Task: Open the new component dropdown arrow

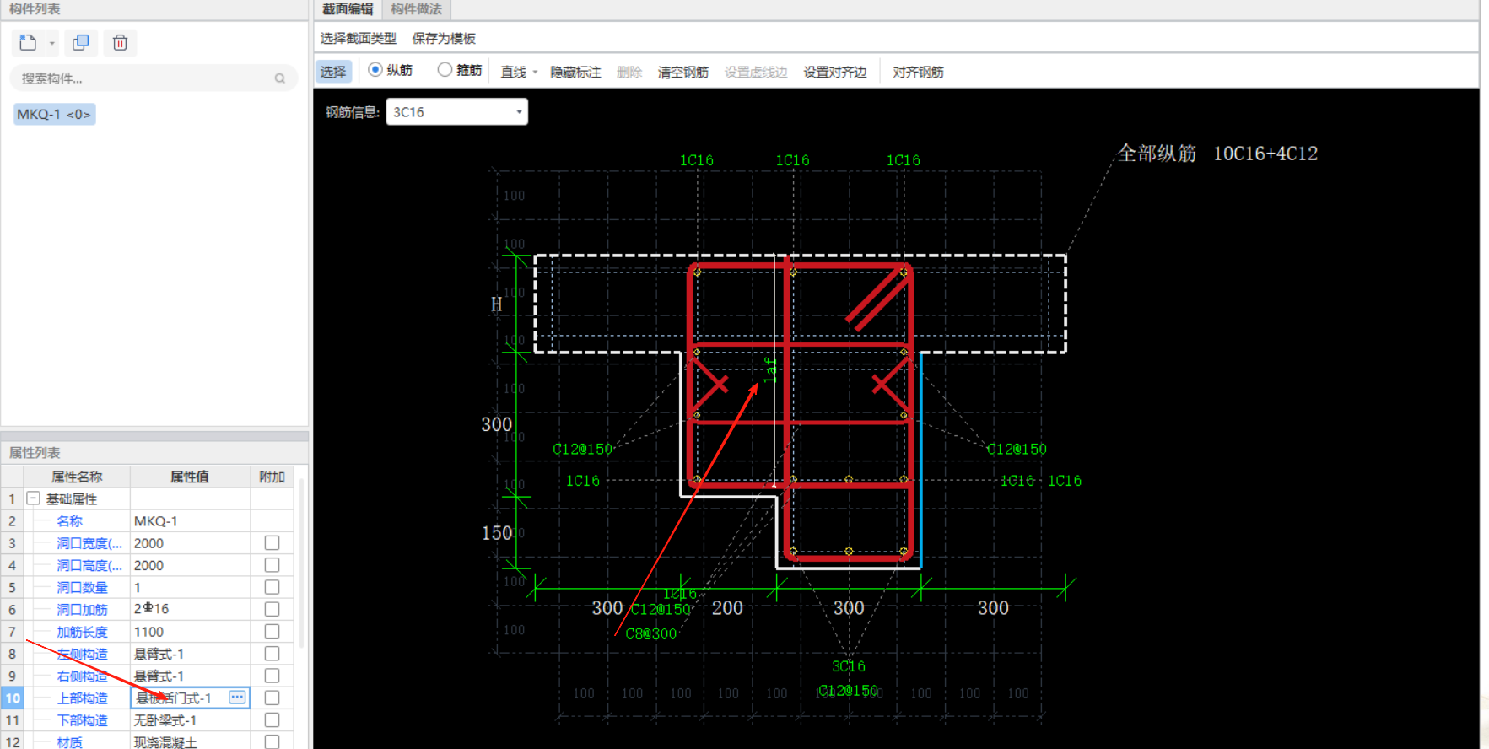Action: 52,43
